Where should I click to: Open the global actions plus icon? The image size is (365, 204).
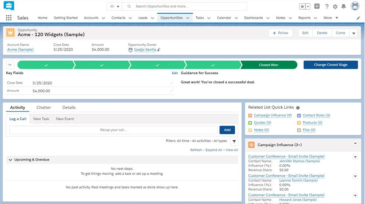tap(317, 6)
